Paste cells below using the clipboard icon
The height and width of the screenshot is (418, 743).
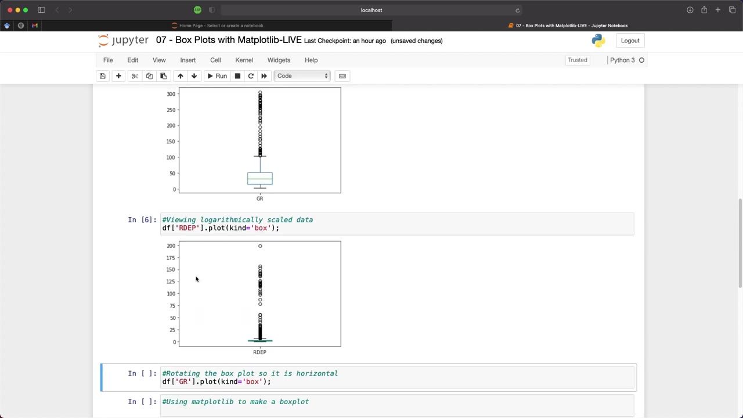[x=163, y=76]
